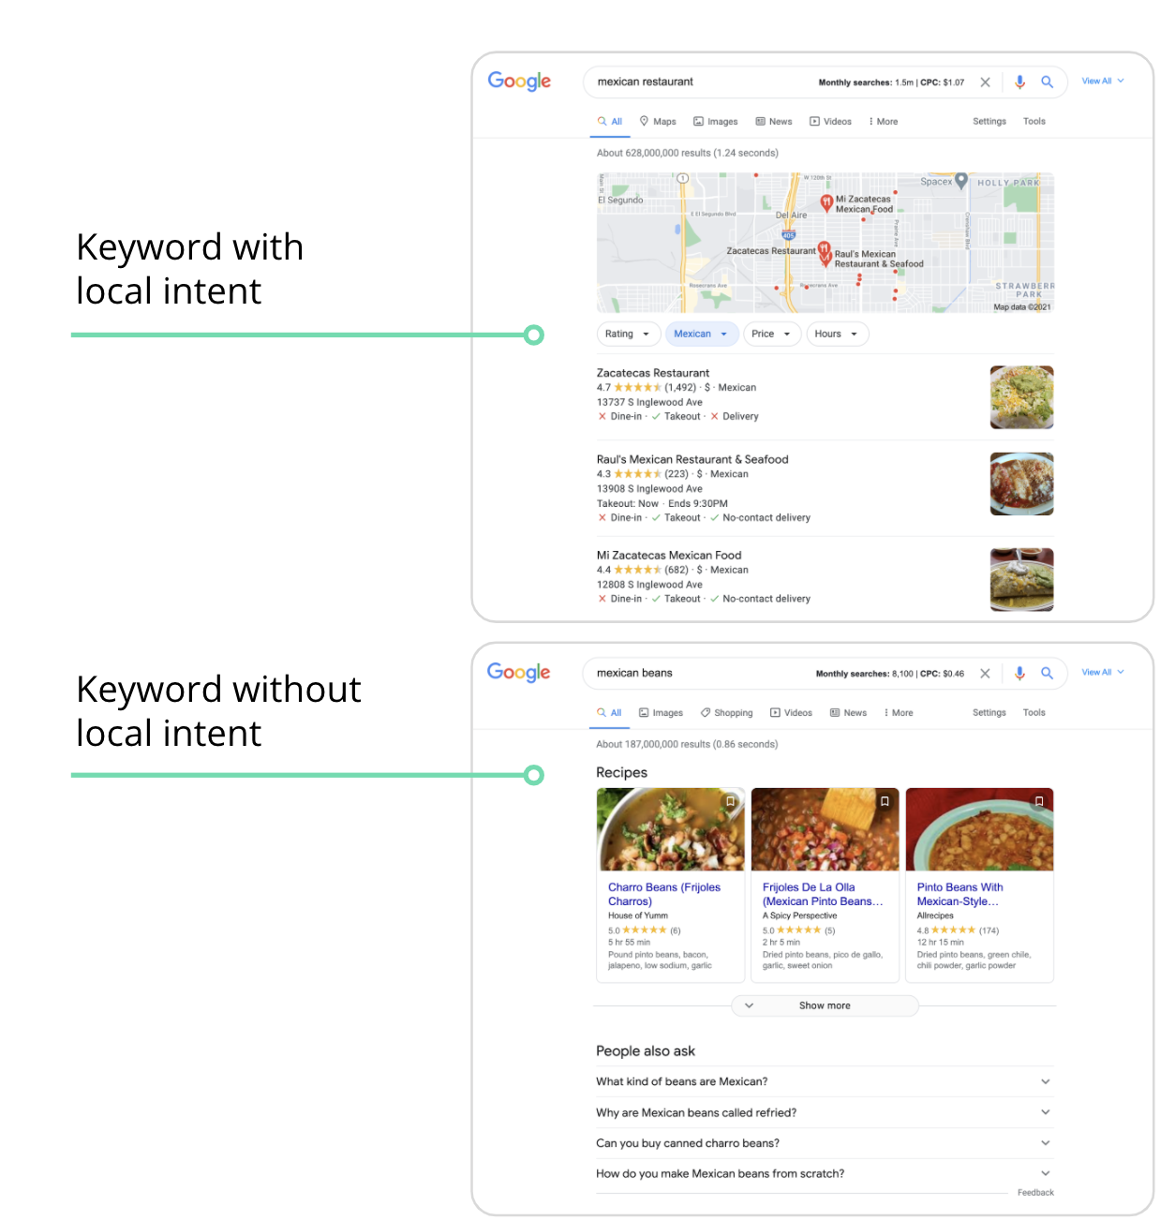1175x1220 pixels.
Task: Expand the Show more recipes section
Action: (x=824, y=1005)
